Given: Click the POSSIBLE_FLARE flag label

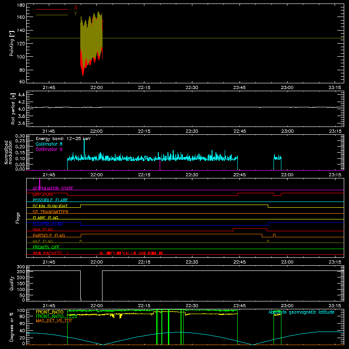Looking at the screenshot, I should (50, 200).
